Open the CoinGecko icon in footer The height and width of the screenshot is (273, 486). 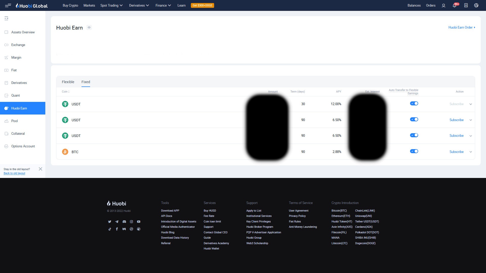[x=139, y=229]
